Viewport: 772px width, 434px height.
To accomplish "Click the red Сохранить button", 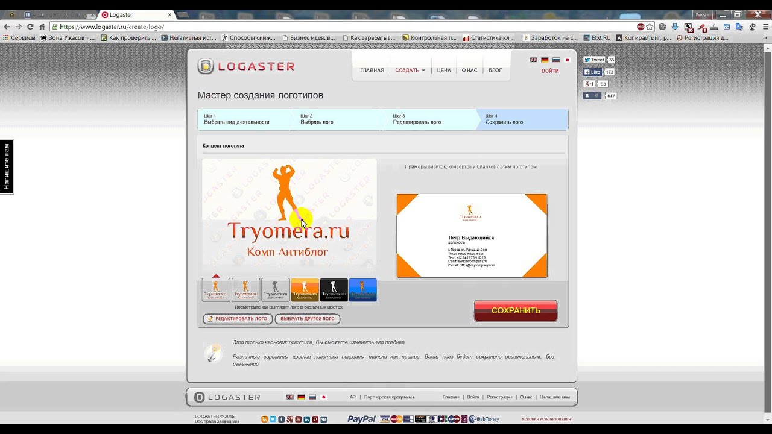I will [516, 310].
